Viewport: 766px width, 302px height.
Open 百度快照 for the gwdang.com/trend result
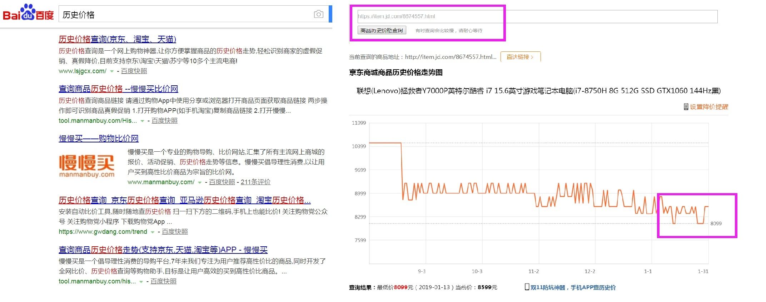click(175, 232)
